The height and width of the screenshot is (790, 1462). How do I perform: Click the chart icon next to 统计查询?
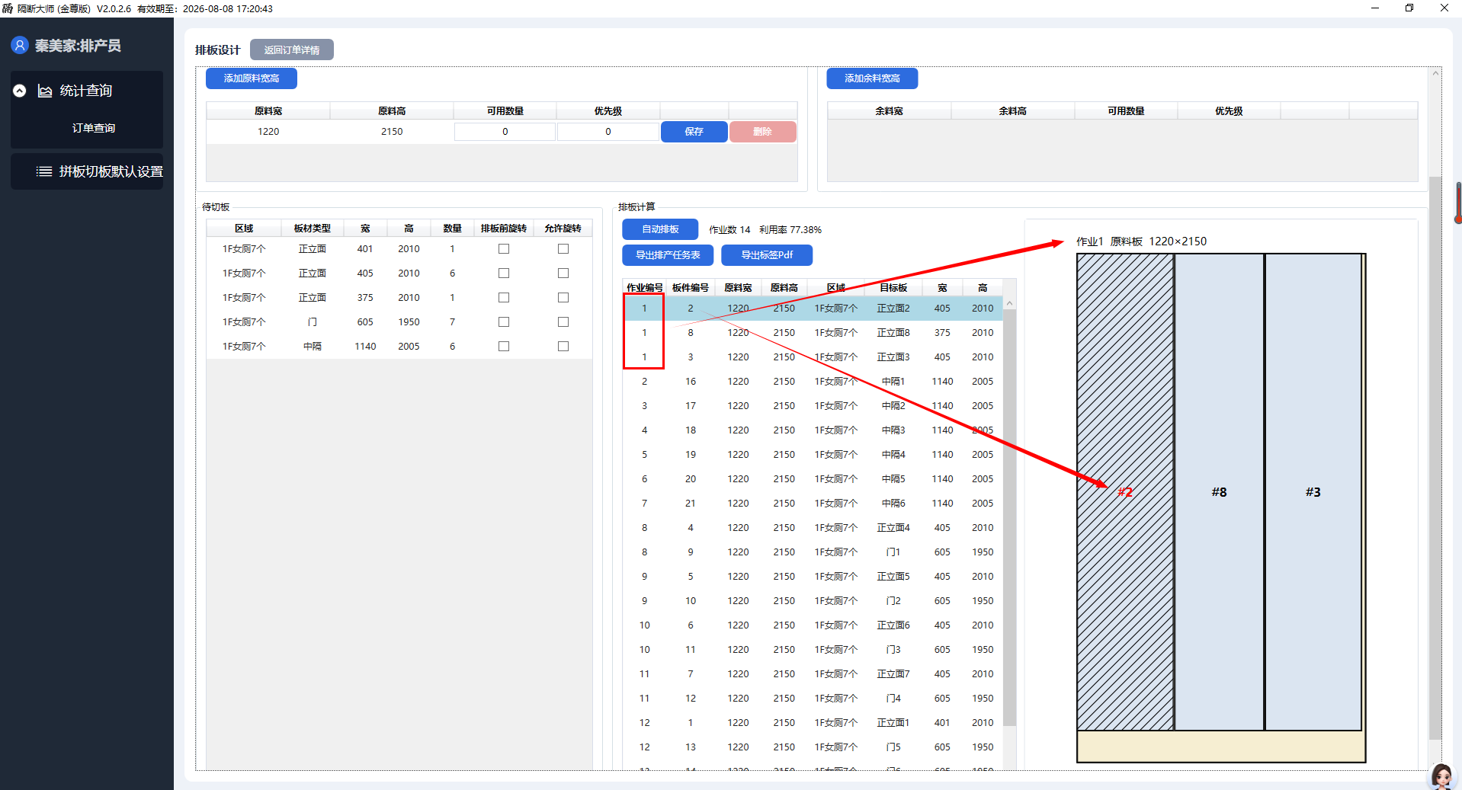45,91
